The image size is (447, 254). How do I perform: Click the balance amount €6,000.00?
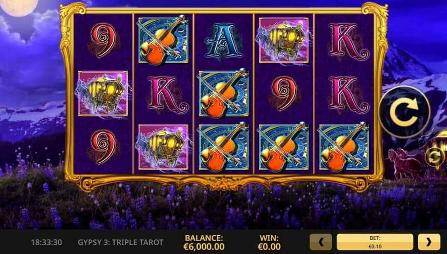[x=204, y=247]
